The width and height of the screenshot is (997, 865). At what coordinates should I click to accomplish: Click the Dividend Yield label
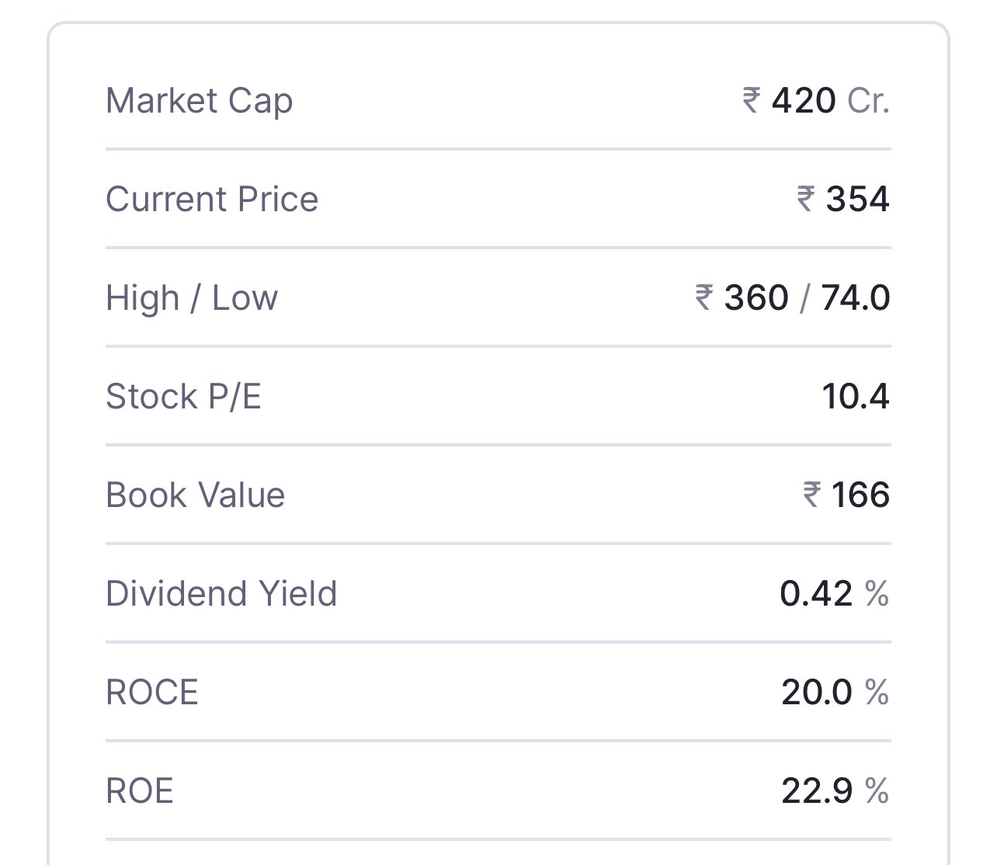tap(221, 594)
